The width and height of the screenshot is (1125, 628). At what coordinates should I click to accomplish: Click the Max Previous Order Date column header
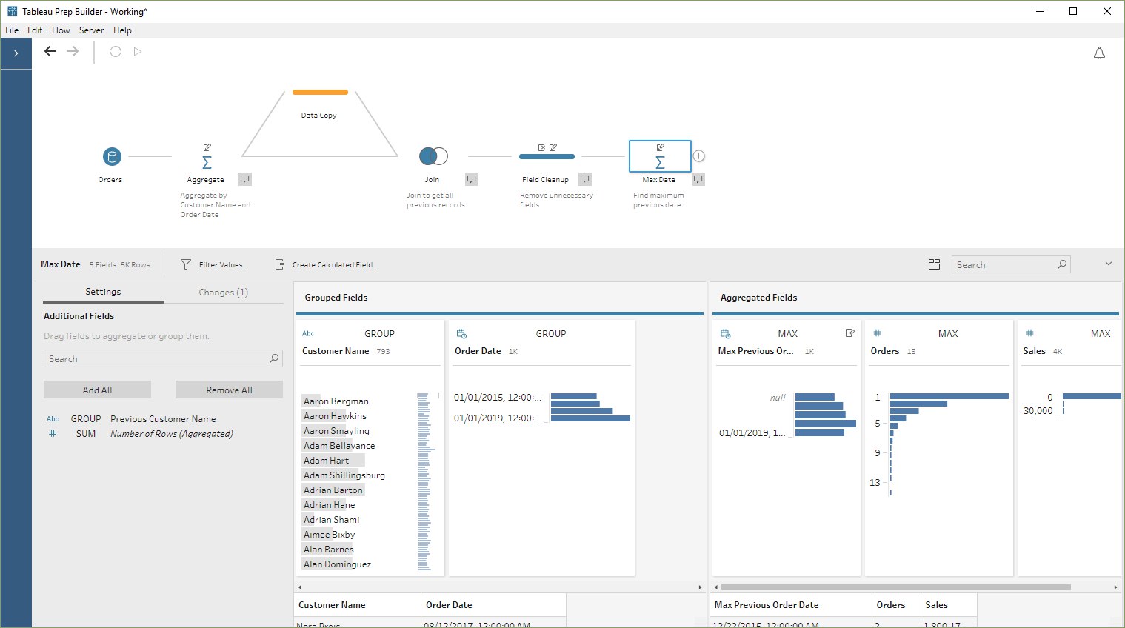(x=790, y=605)
